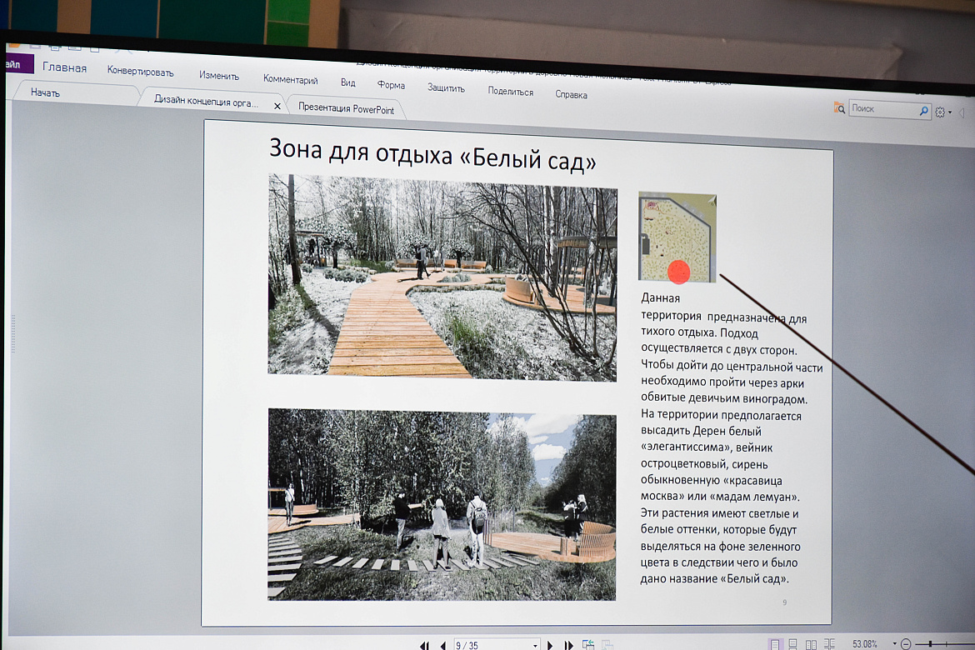The height and width of the screenshot is (650, 975).
Task: Open the Файл button
Action: (x=15, y=64)
